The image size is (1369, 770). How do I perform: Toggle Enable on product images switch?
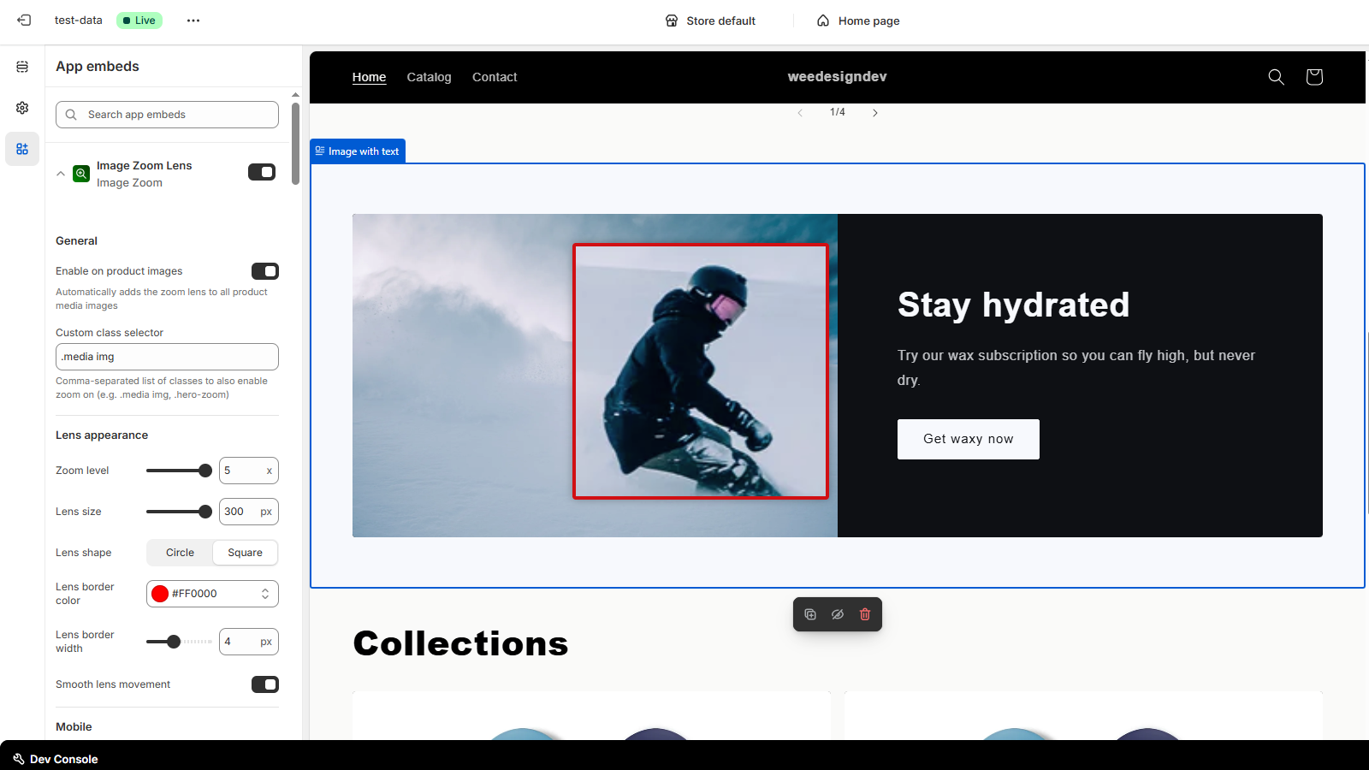[x=265, y=271]
